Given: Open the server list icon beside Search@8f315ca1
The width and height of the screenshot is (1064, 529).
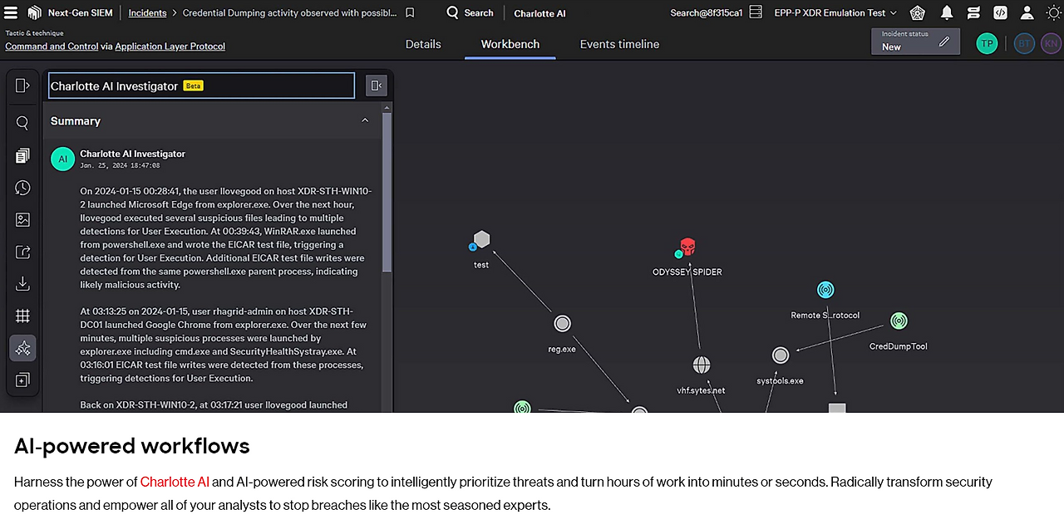Looking at the screenshot, I should coord(755,12).
